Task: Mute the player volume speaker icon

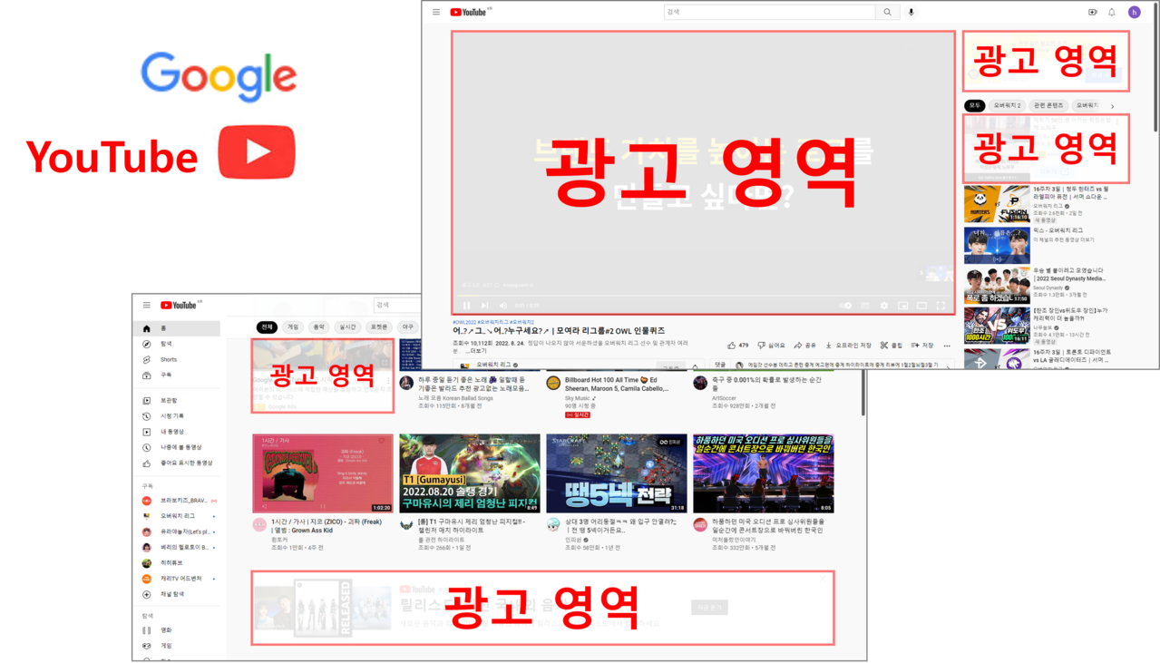Action: pyautogui.click(x=503, y=306)
